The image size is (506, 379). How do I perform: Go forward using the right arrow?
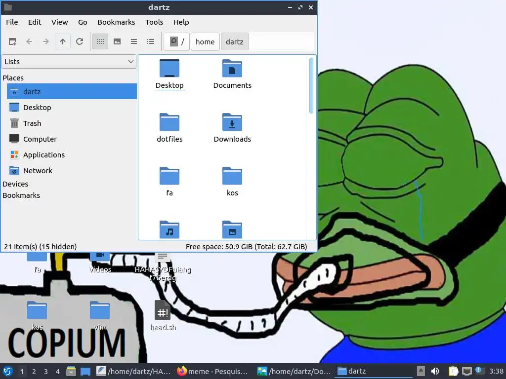pos(46,41)
